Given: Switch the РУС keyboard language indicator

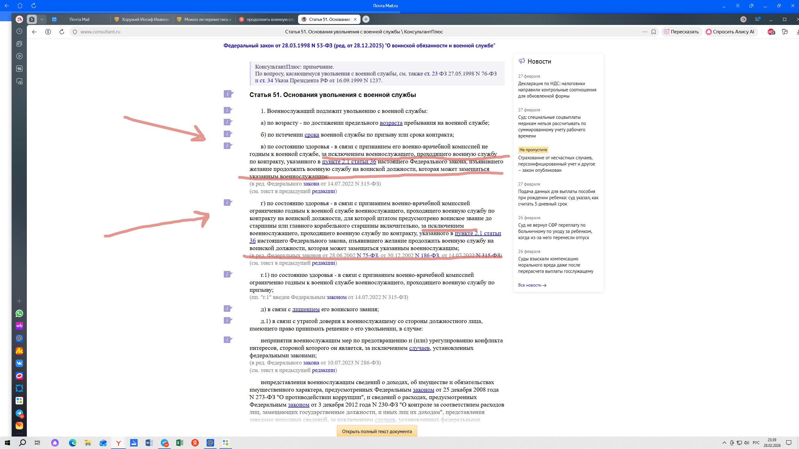Looking at the screenshot, I should pyautogui.click(x=756, y=443).
